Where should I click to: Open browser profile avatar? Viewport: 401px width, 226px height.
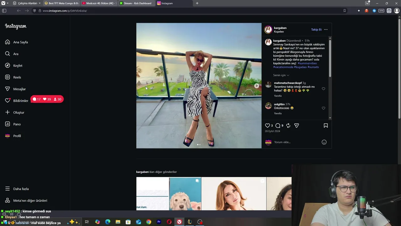tap(397, 11)
